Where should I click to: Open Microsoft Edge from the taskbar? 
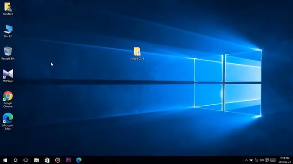click(x=79, y=160)
